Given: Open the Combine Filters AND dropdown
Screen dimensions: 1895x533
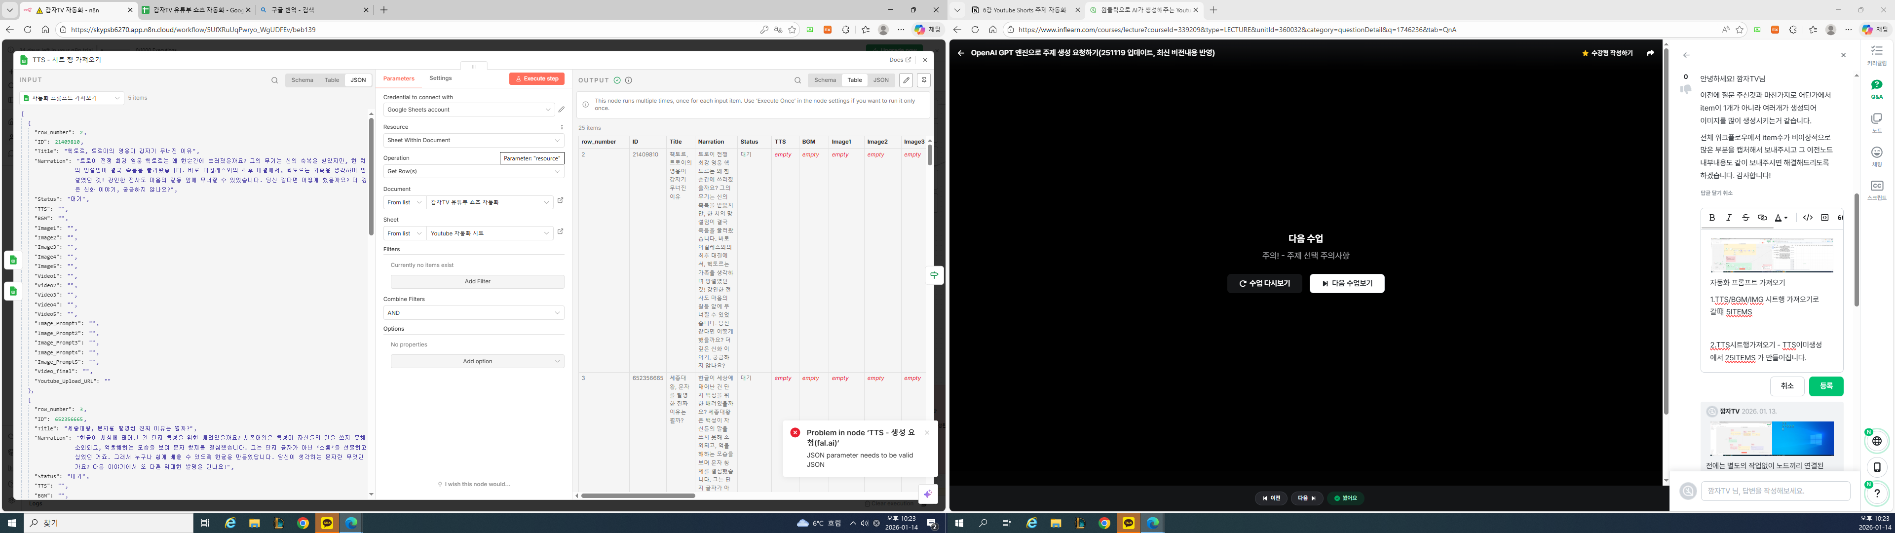Looking at the screenshot, I should 473,313.
